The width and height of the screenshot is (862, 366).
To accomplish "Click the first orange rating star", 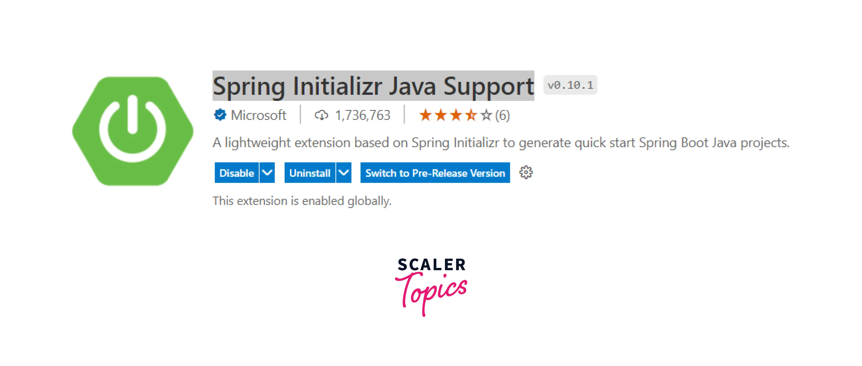I will (x=425, y=115).
